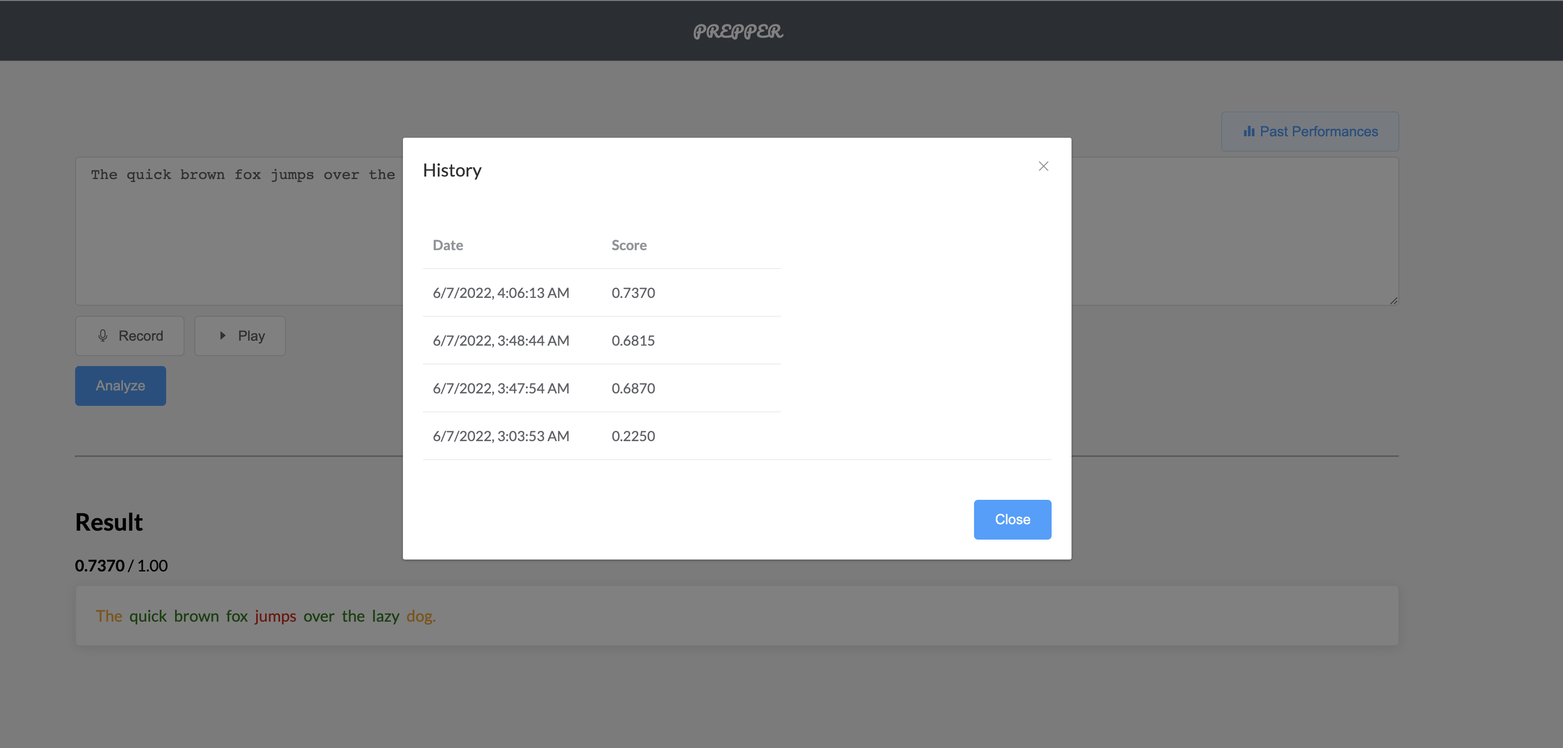Viewport: 1563px width, 748px height.
Task: Click the play triangle icon
Action: 223,336
